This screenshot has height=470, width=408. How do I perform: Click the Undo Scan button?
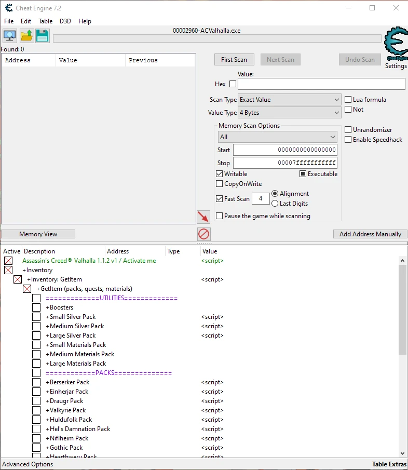pyautogui.click(x=360, y=60)
